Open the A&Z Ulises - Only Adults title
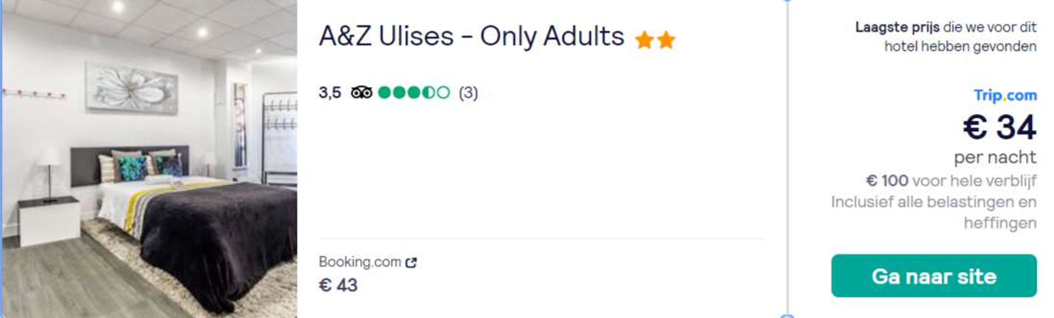 click(x=471, y=36)
